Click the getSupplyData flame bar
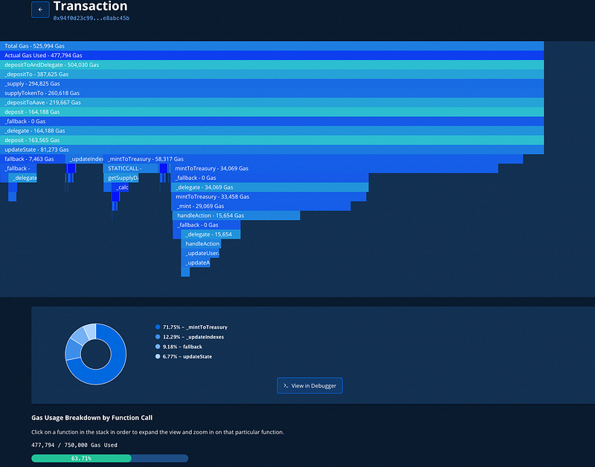The height and width of the screenshot is (467, 595). coord(121,178)
